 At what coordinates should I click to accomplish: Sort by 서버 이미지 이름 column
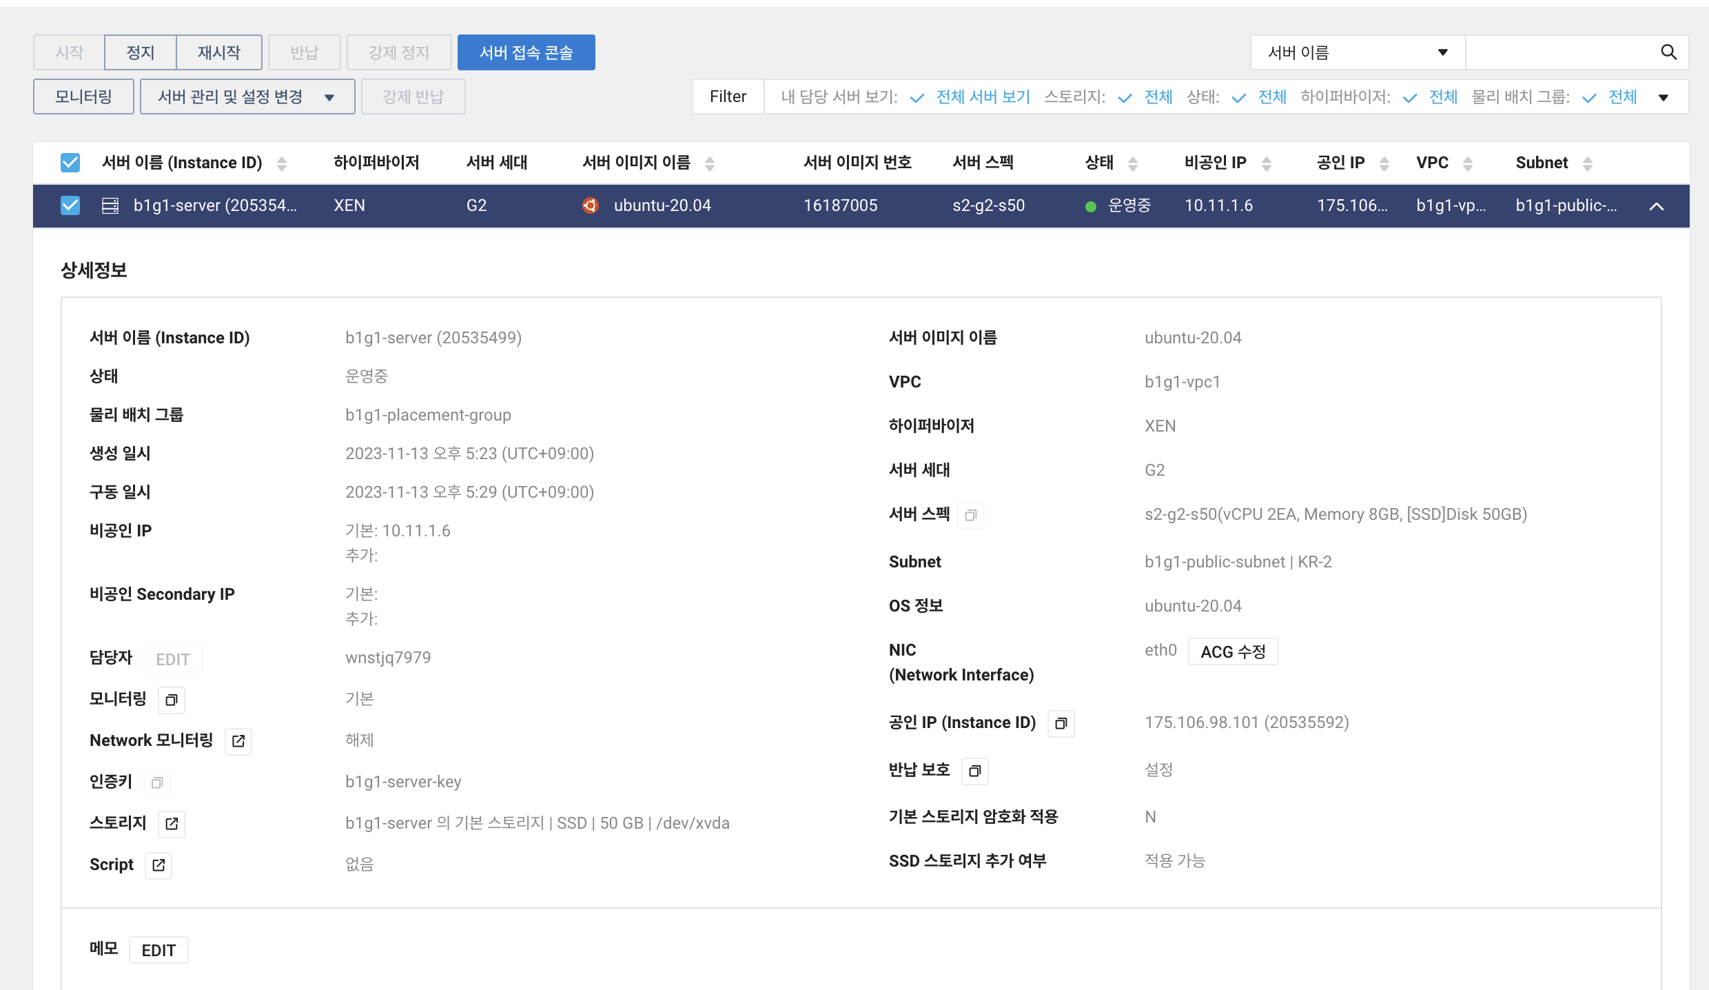[x=710, y=163]
